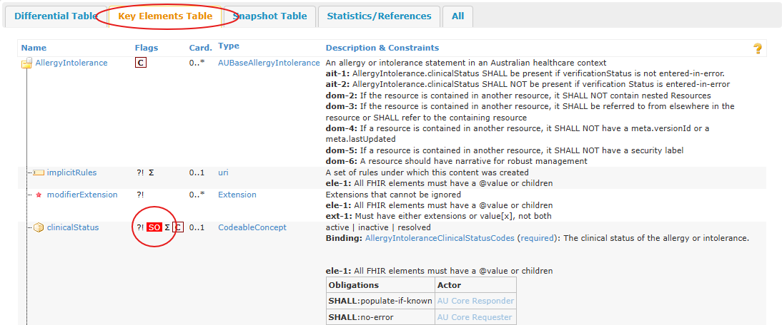Image resolution: width=782 pixels, height=325 pixels.
Task: Select the Key Elements Table tab
Action: pos(165,16)
